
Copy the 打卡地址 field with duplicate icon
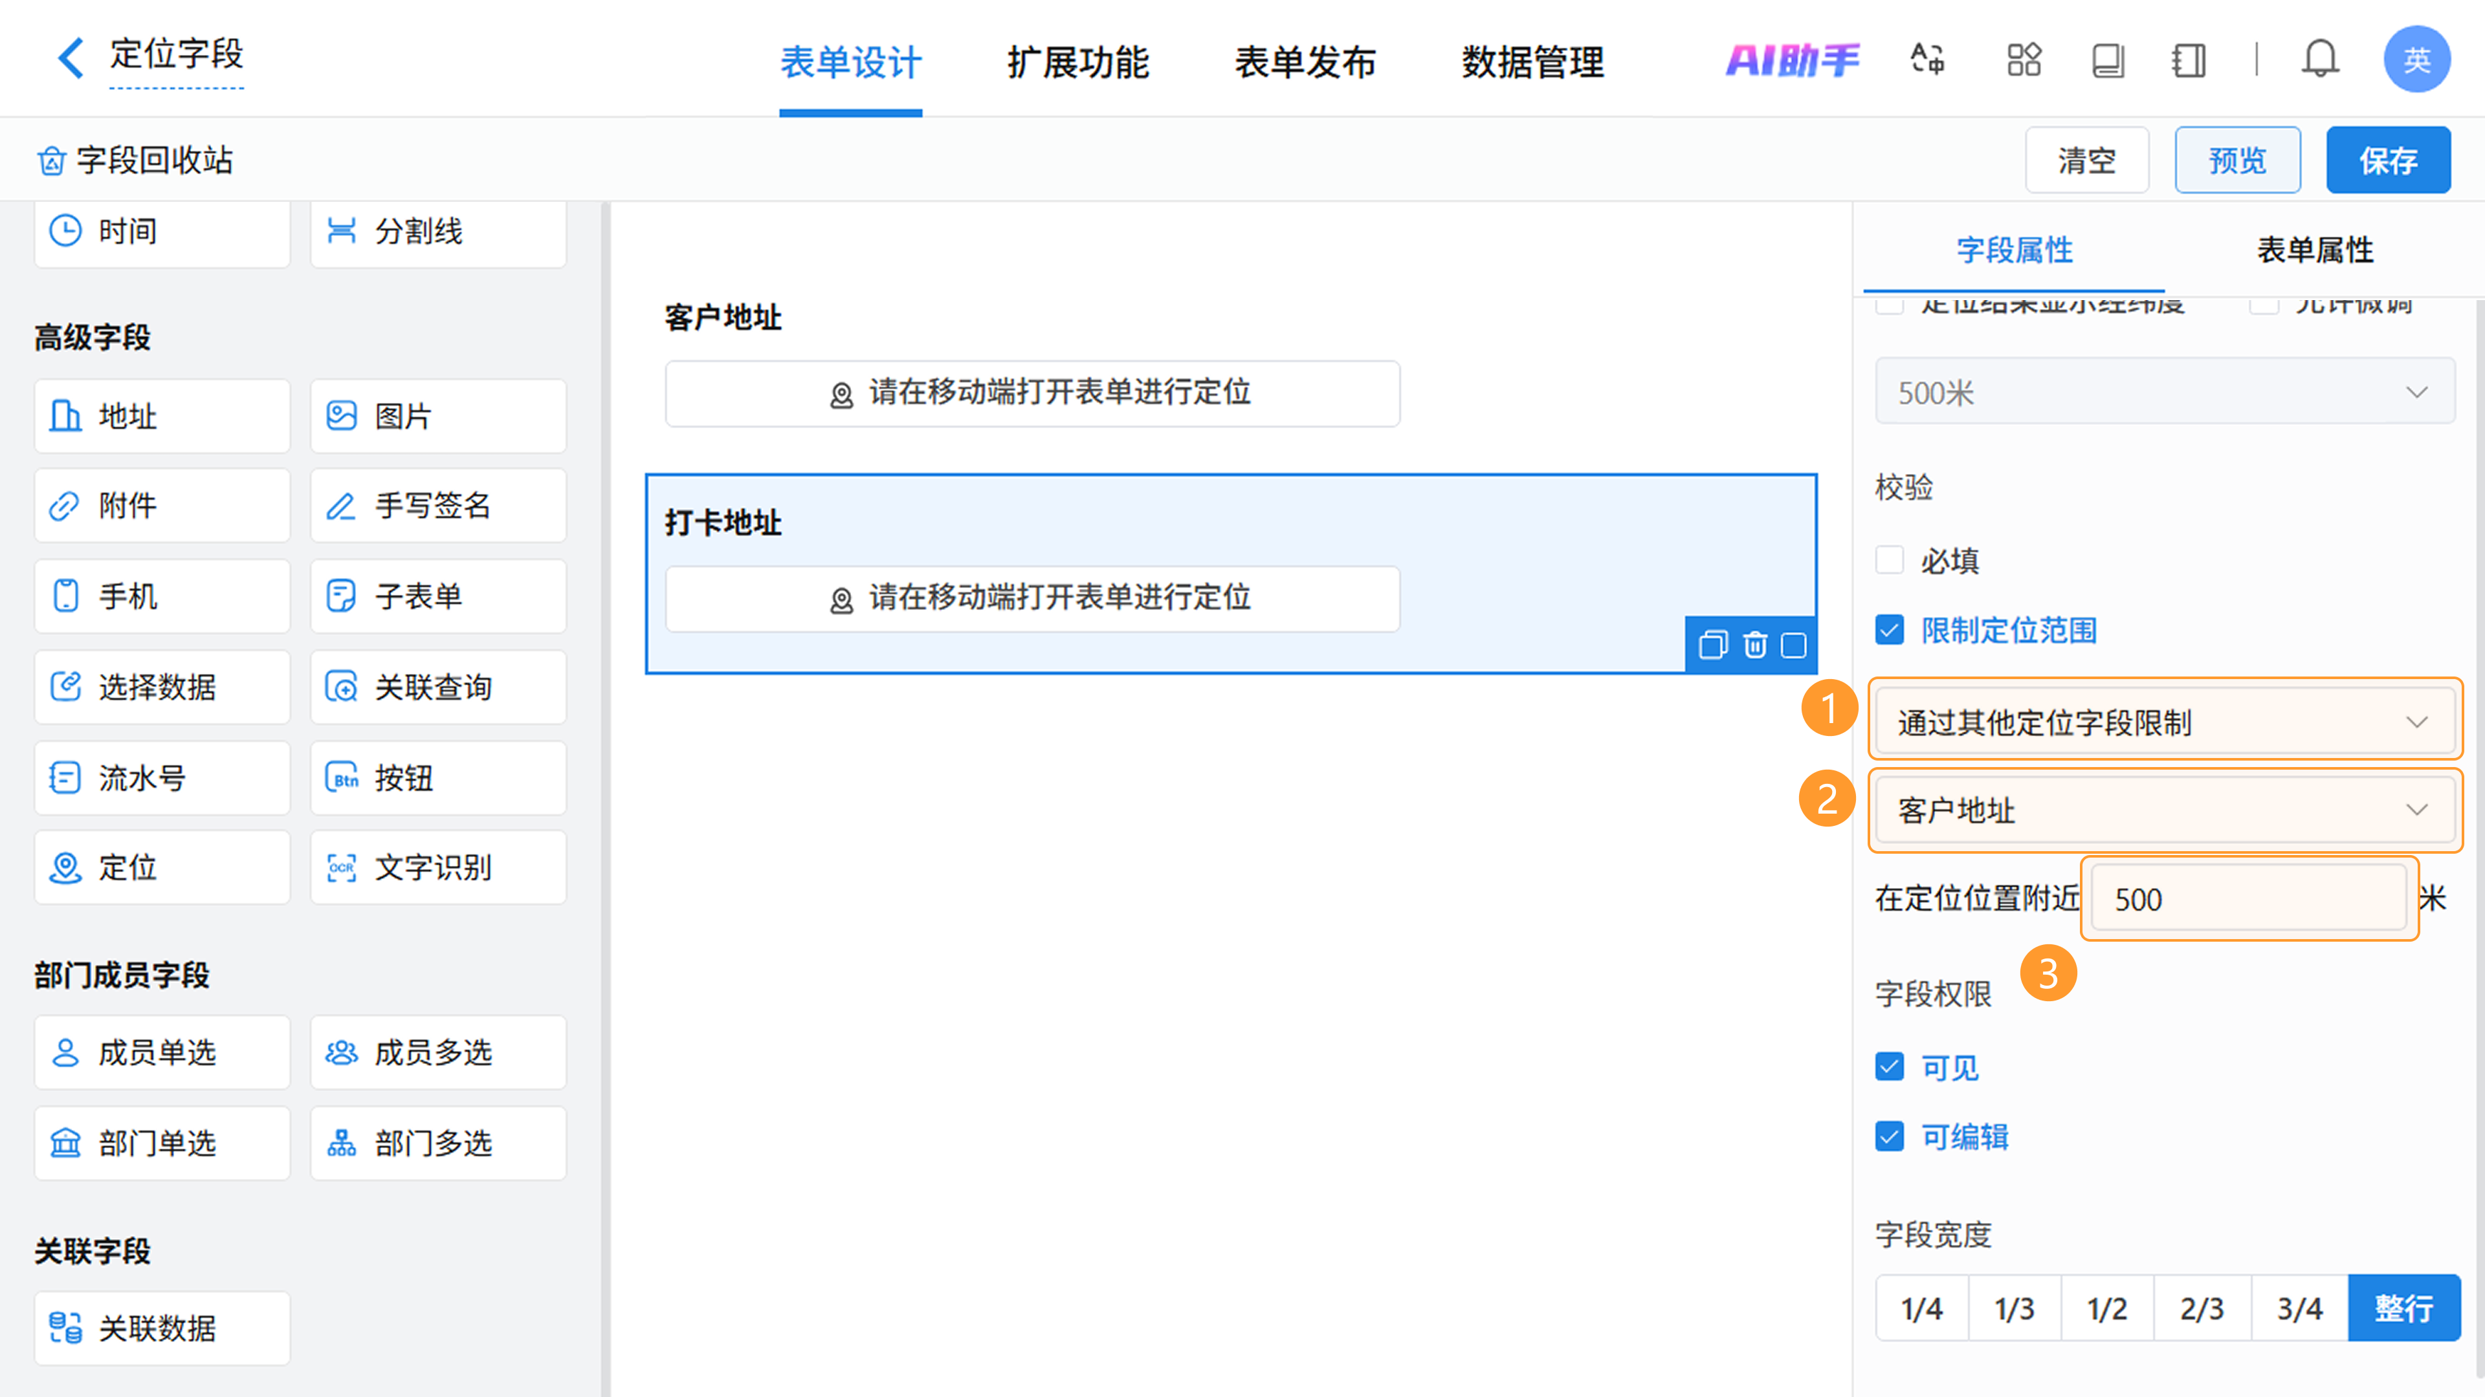(x=1712, y=645)
